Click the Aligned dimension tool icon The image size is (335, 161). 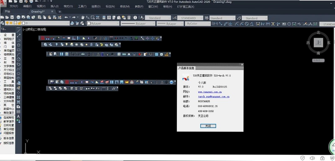tap(221, 24)
